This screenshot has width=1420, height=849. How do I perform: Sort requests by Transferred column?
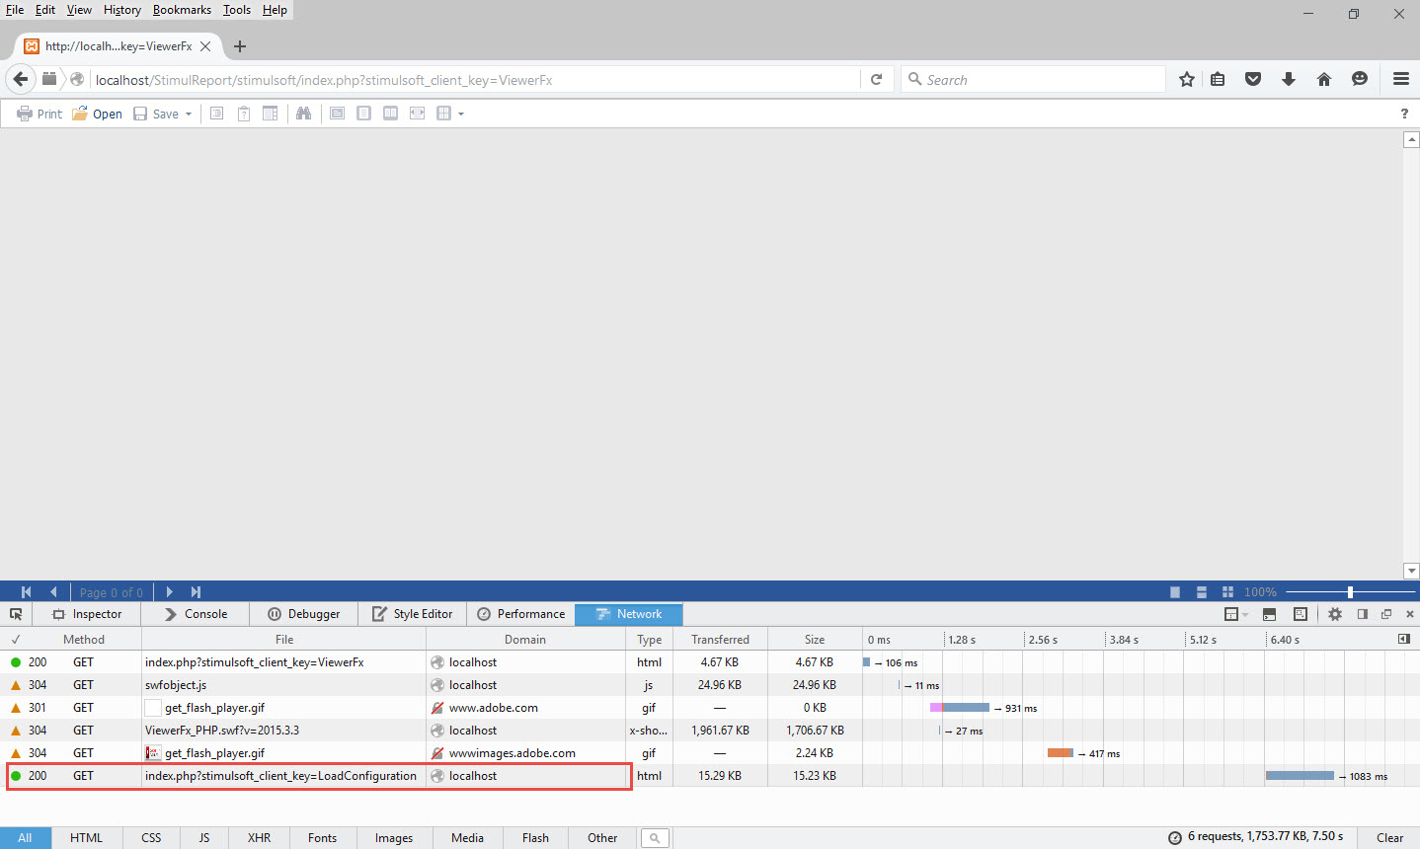click(721, 639)
